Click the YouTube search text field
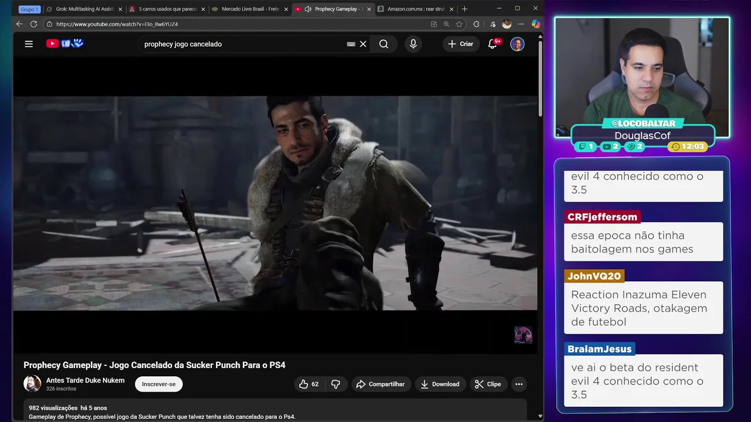Viewport: 751px width, 422px height. [x=243, y=44]
